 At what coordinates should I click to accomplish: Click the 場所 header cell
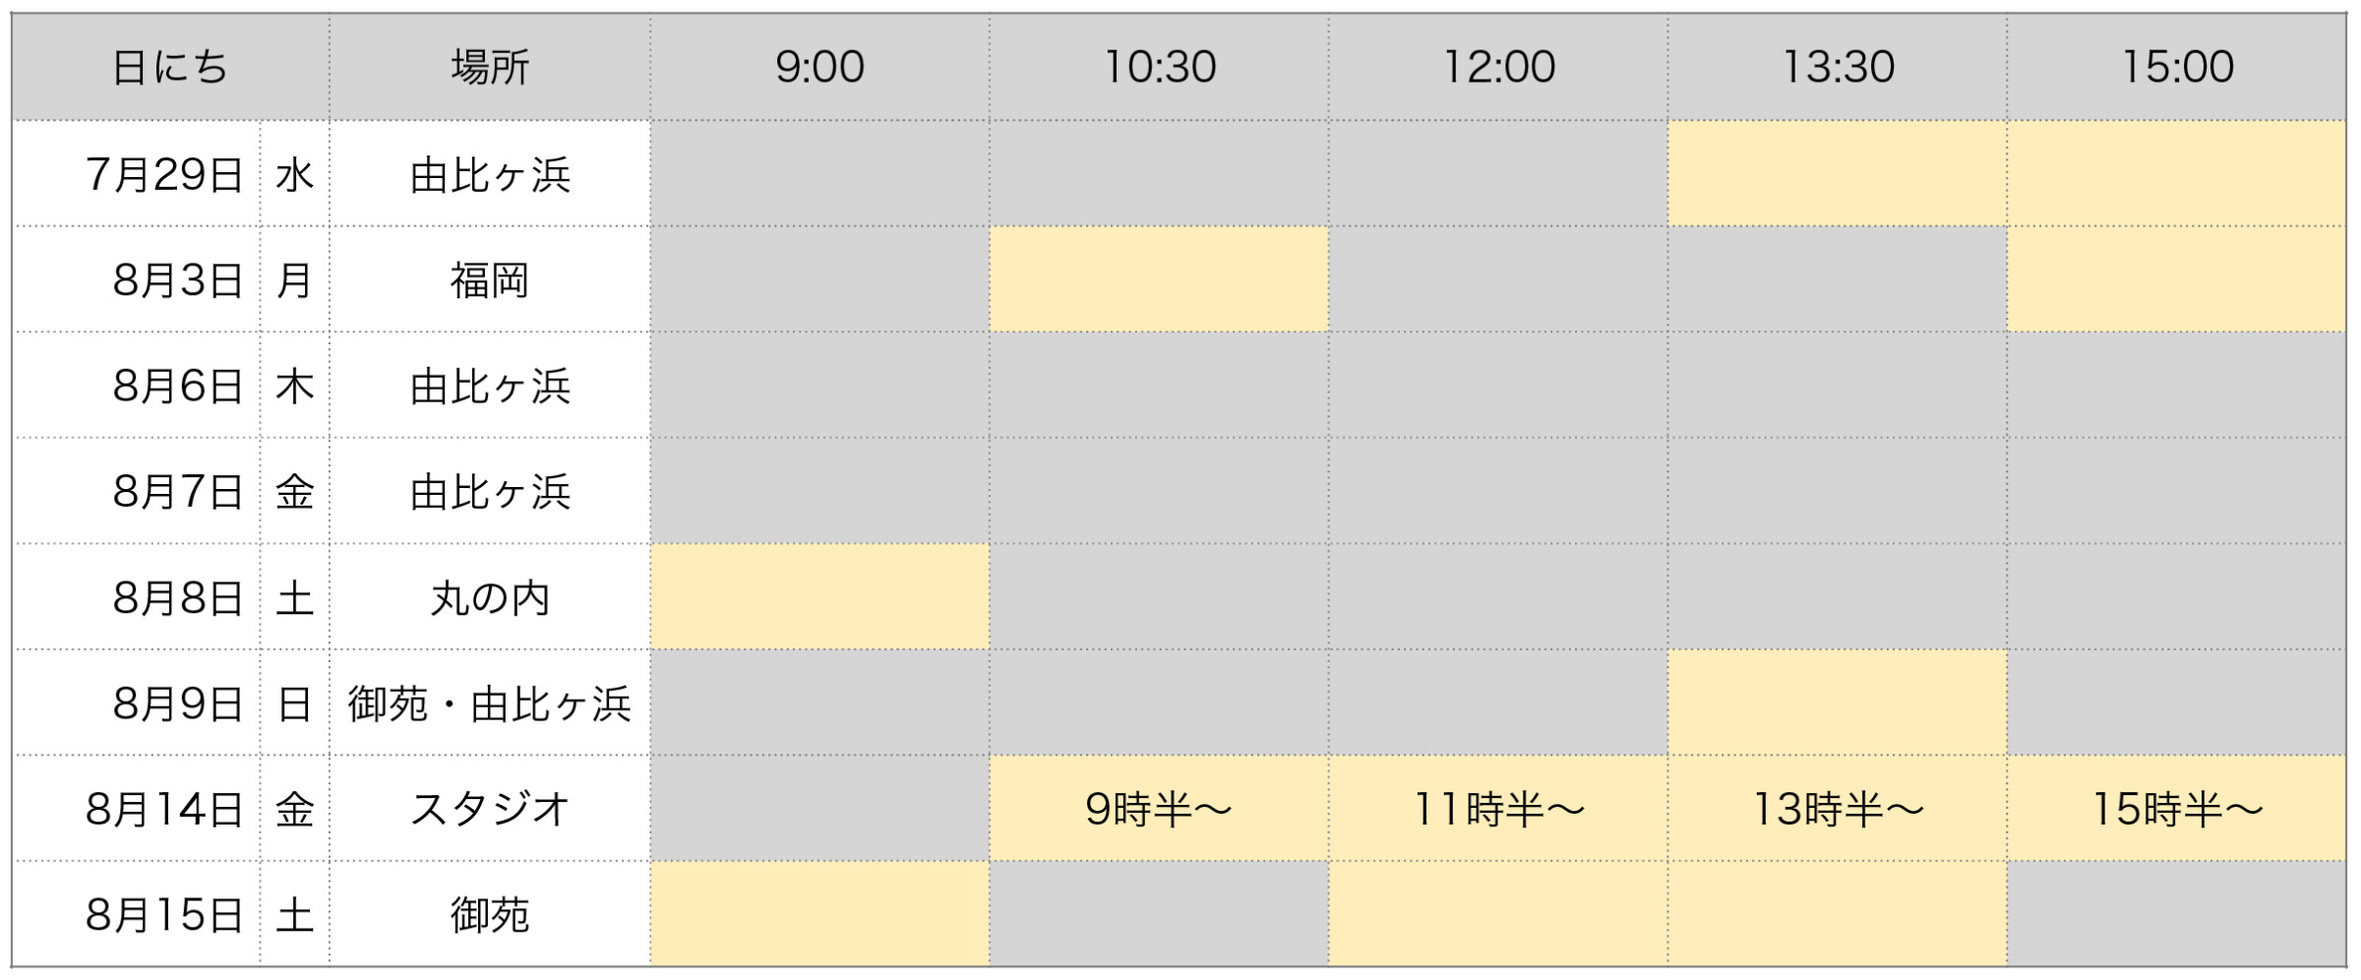pos(490,67)
